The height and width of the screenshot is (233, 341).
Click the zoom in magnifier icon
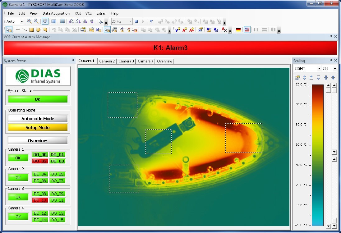29,21
